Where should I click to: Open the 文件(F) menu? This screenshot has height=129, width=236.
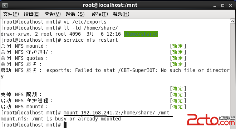coord(11,14)
